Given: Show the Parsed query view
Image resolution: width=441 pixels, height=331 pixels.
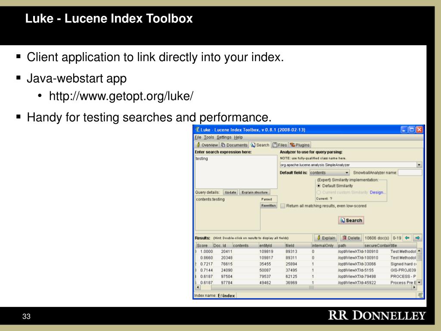Looking at the screenshot, I should [x=266, y=199].
